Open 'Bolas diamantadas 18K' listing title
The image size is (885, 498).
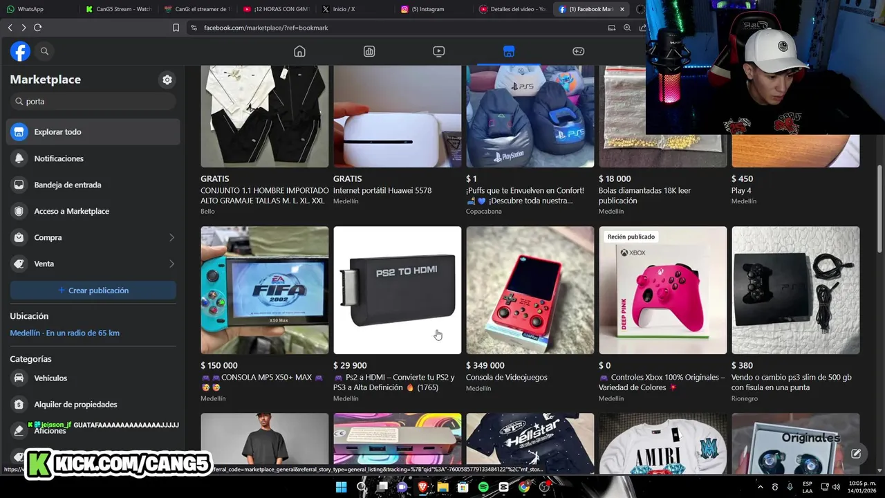pos(644,195)
